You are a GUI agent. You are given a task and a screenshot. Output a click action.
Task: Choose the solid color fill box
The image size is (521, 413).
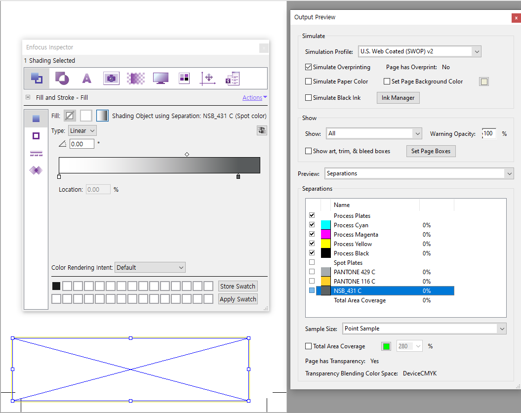click(x=86, y=116)
